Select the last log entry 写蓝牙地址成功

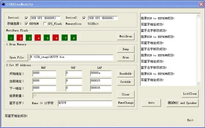152,80
